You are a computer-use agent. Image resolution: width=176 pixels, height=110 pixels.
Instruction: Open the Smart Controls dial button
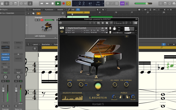click(21, 4)
